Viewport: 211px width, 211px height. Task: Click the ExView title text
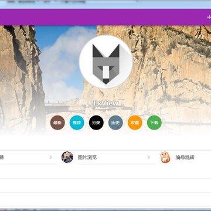(x=106, y=103)
